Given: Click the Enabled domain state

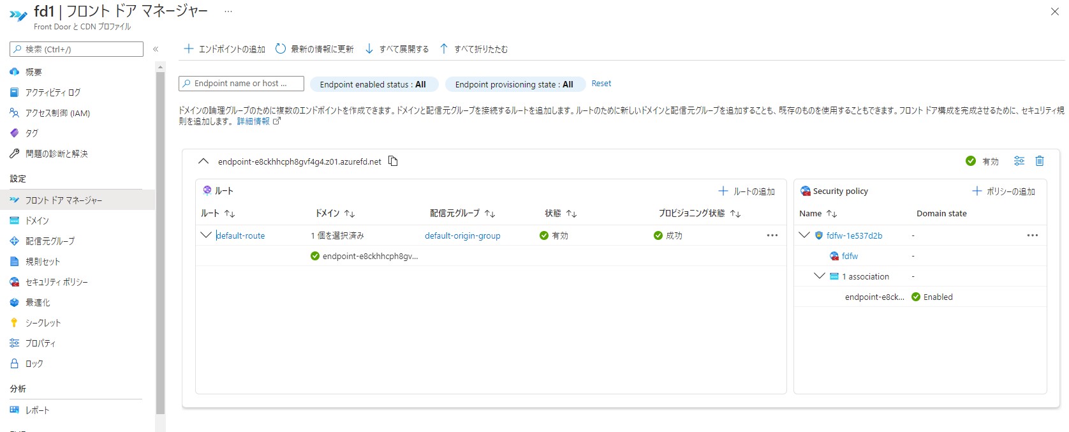Looking at the screenshot, I should click(x=932, y=297).
